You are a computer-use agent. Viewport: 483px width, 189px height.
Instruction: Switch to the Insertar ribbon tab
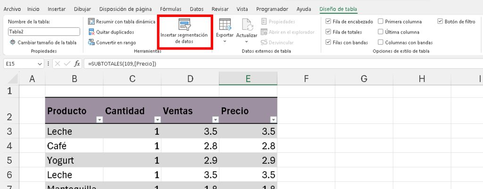[57, 9]
